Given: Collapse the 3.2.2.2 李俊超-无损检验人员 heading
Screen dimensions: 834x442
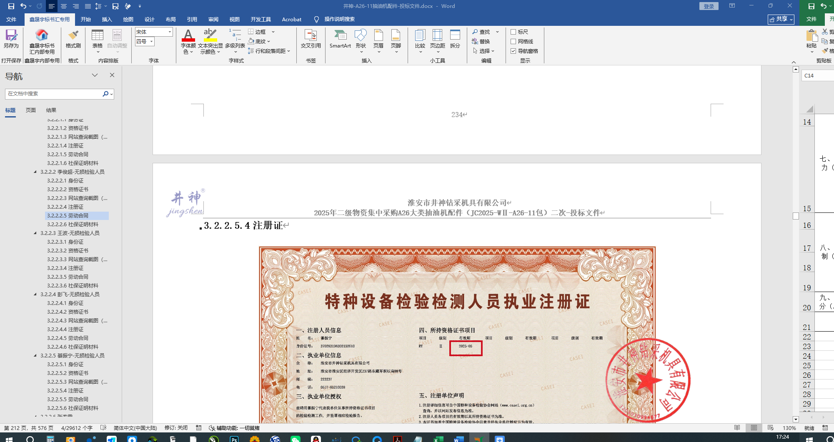Looking at the screenshot, I should [35, 172].
